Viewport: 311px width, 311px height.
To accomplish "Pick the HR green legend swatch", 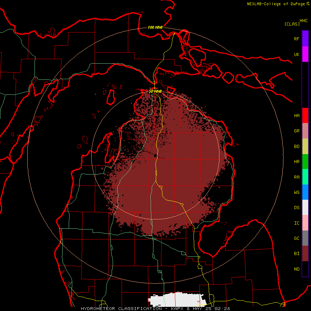I will click(305, 162).
